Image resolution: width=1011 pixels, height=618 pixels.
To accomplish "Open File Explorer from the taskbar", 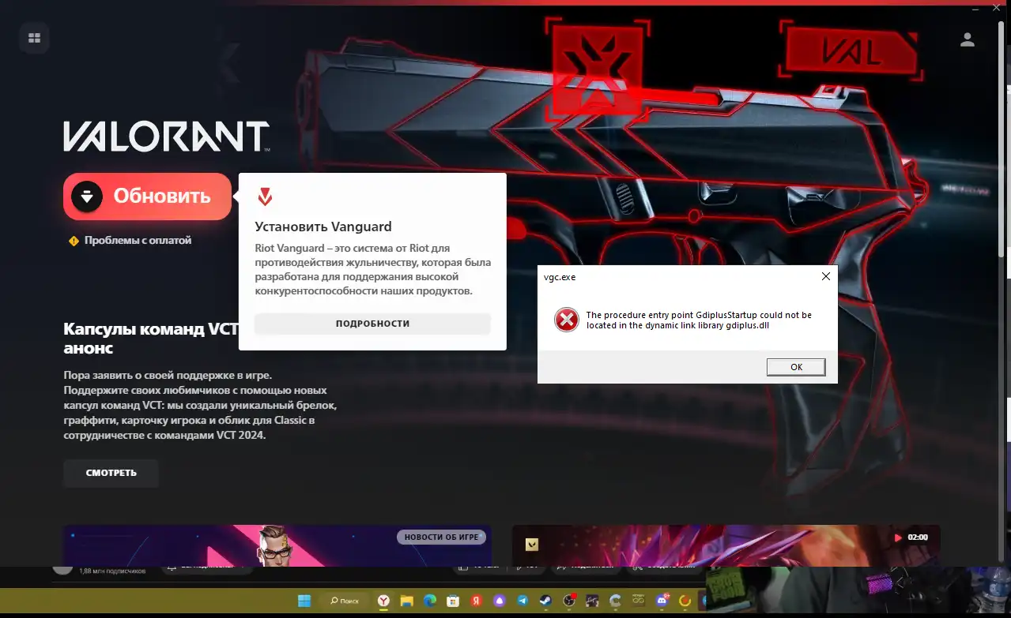I will point(406,601).
